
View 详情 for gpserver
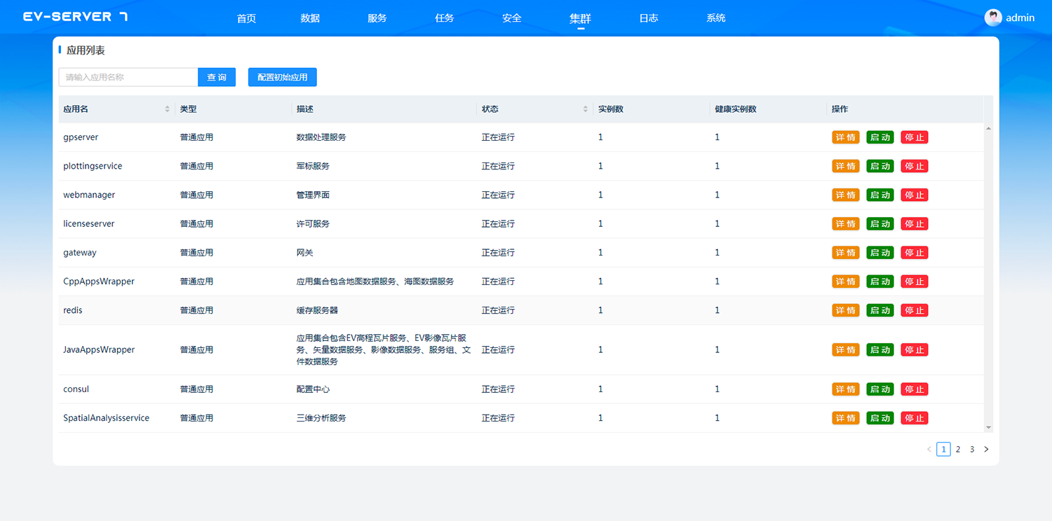(845, 137)
